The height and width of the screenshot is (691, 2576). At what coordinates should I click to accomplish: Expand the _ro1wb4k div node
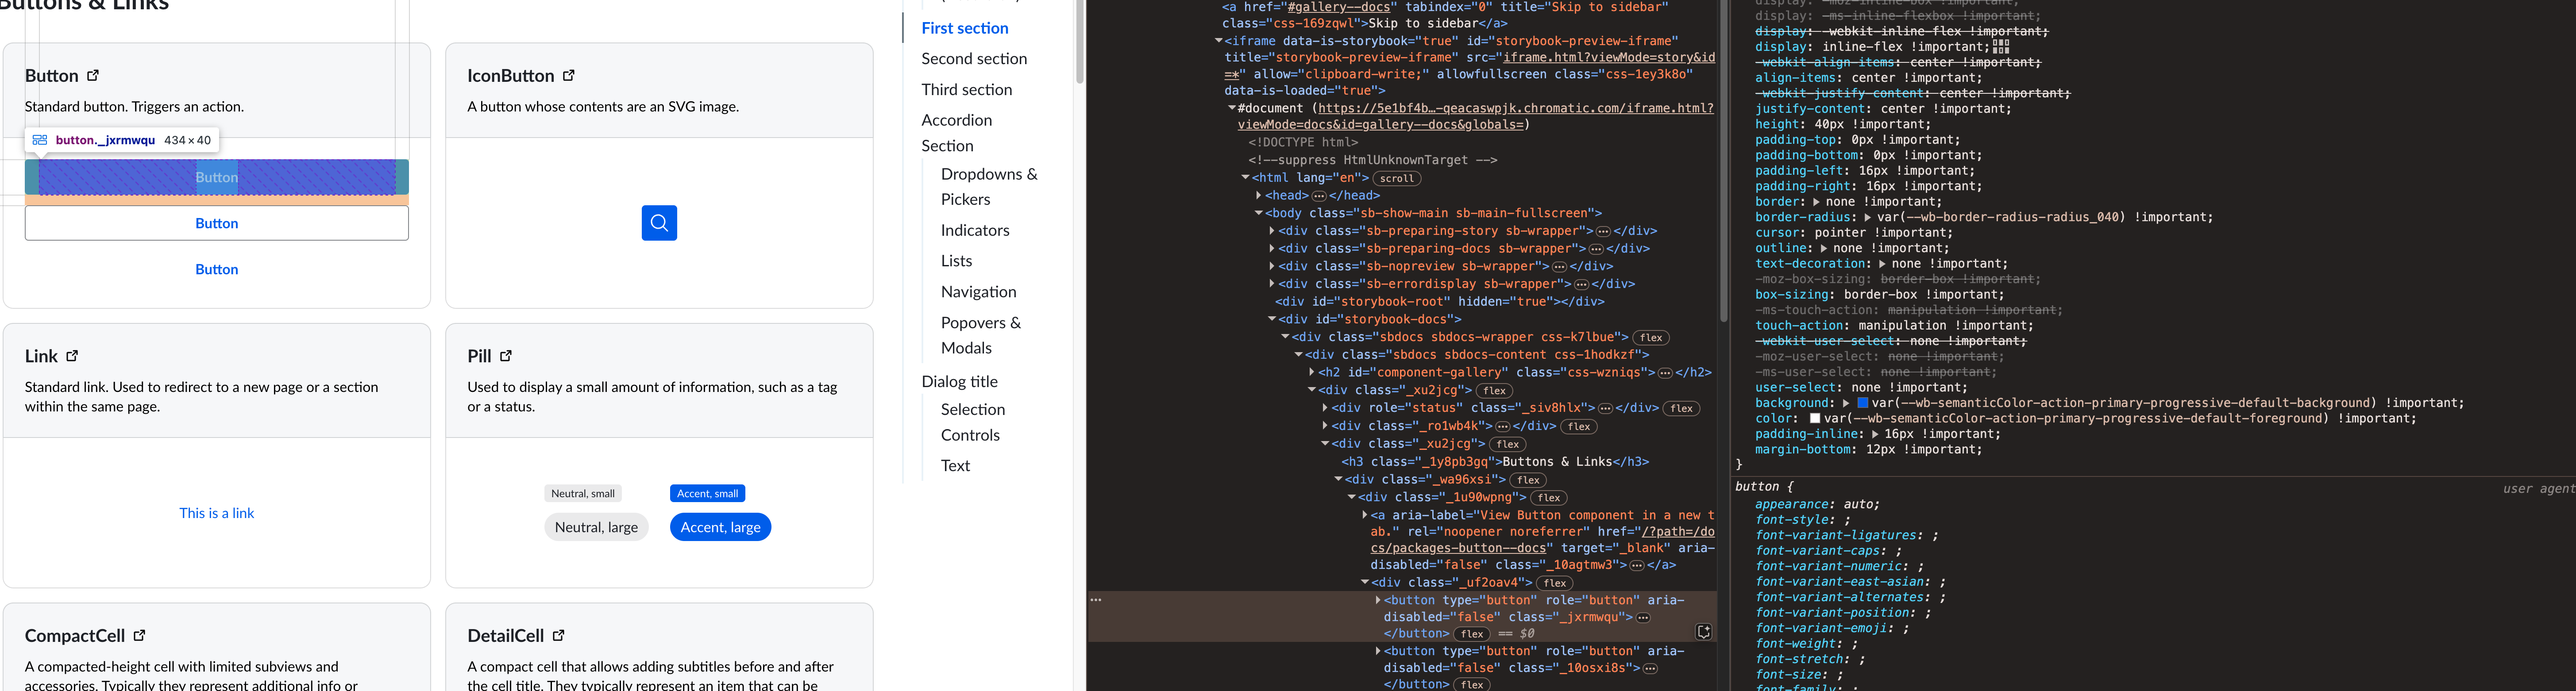tap(1325, 426)
